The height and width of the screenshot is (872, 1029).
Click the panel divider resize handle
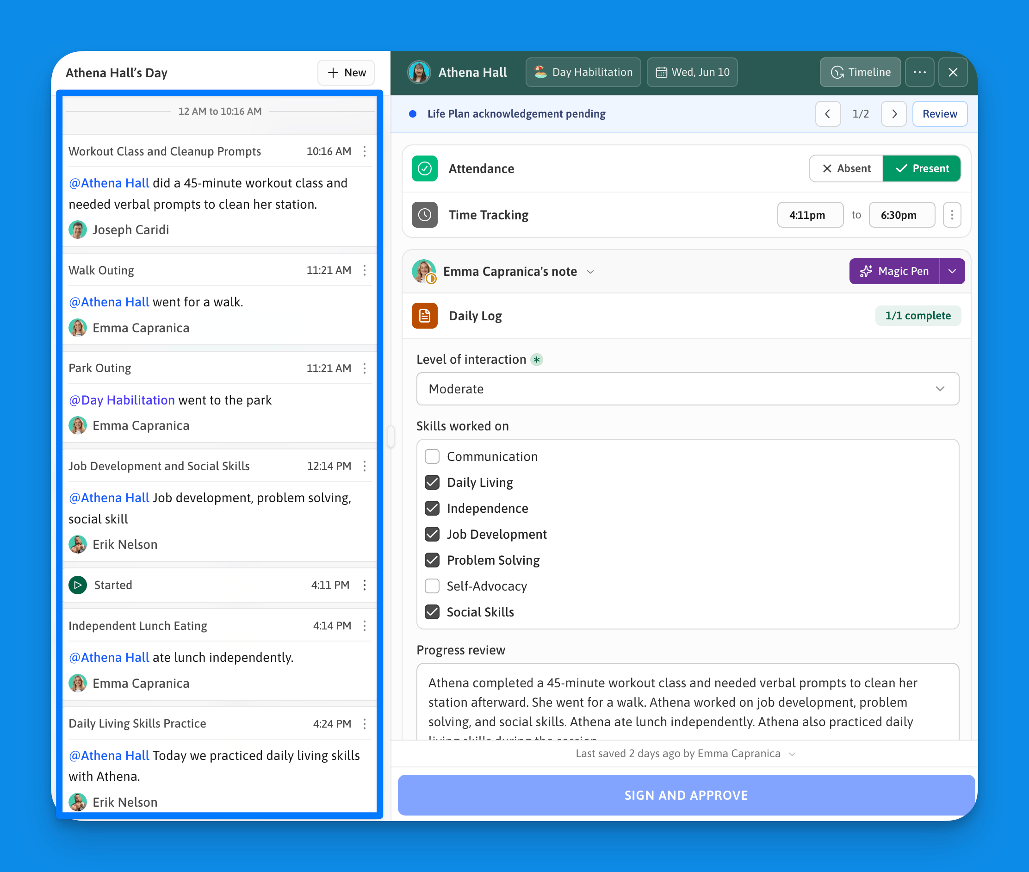point(391,436)
